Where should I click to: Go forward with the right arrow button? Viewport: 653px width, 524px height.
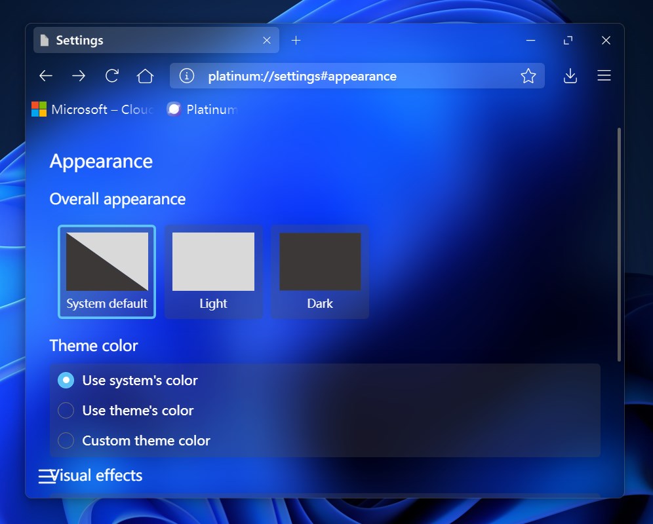coord(79,76)
